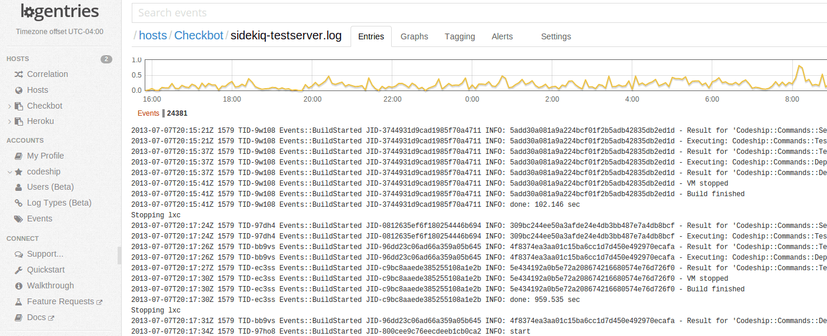Viewport: 827px width, 336px height.
Task: Click the Checkbot breadcrumb link
Action: [x=199, y=35]
